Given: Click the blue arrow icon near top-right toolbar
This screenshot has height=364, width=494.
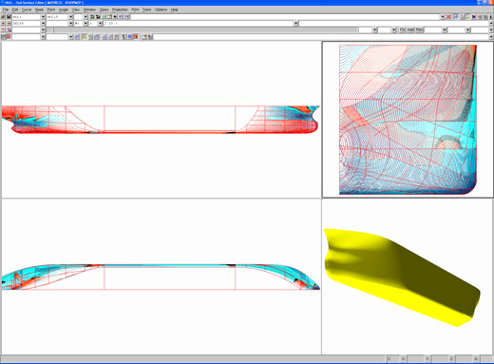Looking at the screenshot, I should click(474, 17).
